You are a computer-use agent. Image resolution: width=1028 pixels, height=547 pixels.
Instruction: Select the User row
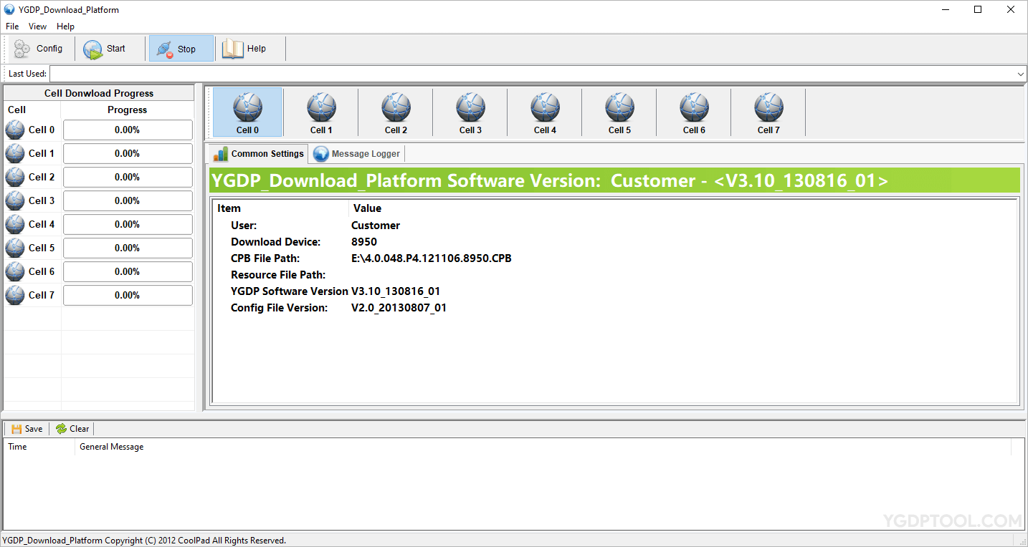[x=614, y=226]
